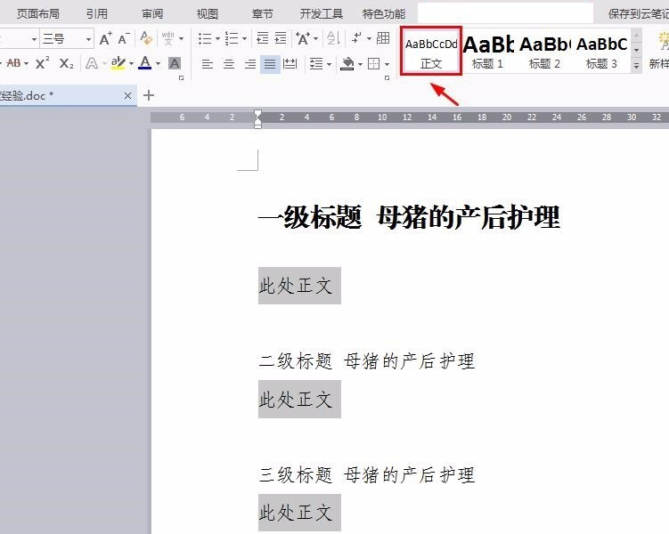Viewport: 669px width, 534px height.
Task: Click the show paragraph marks icon
Action: (356, 38)
